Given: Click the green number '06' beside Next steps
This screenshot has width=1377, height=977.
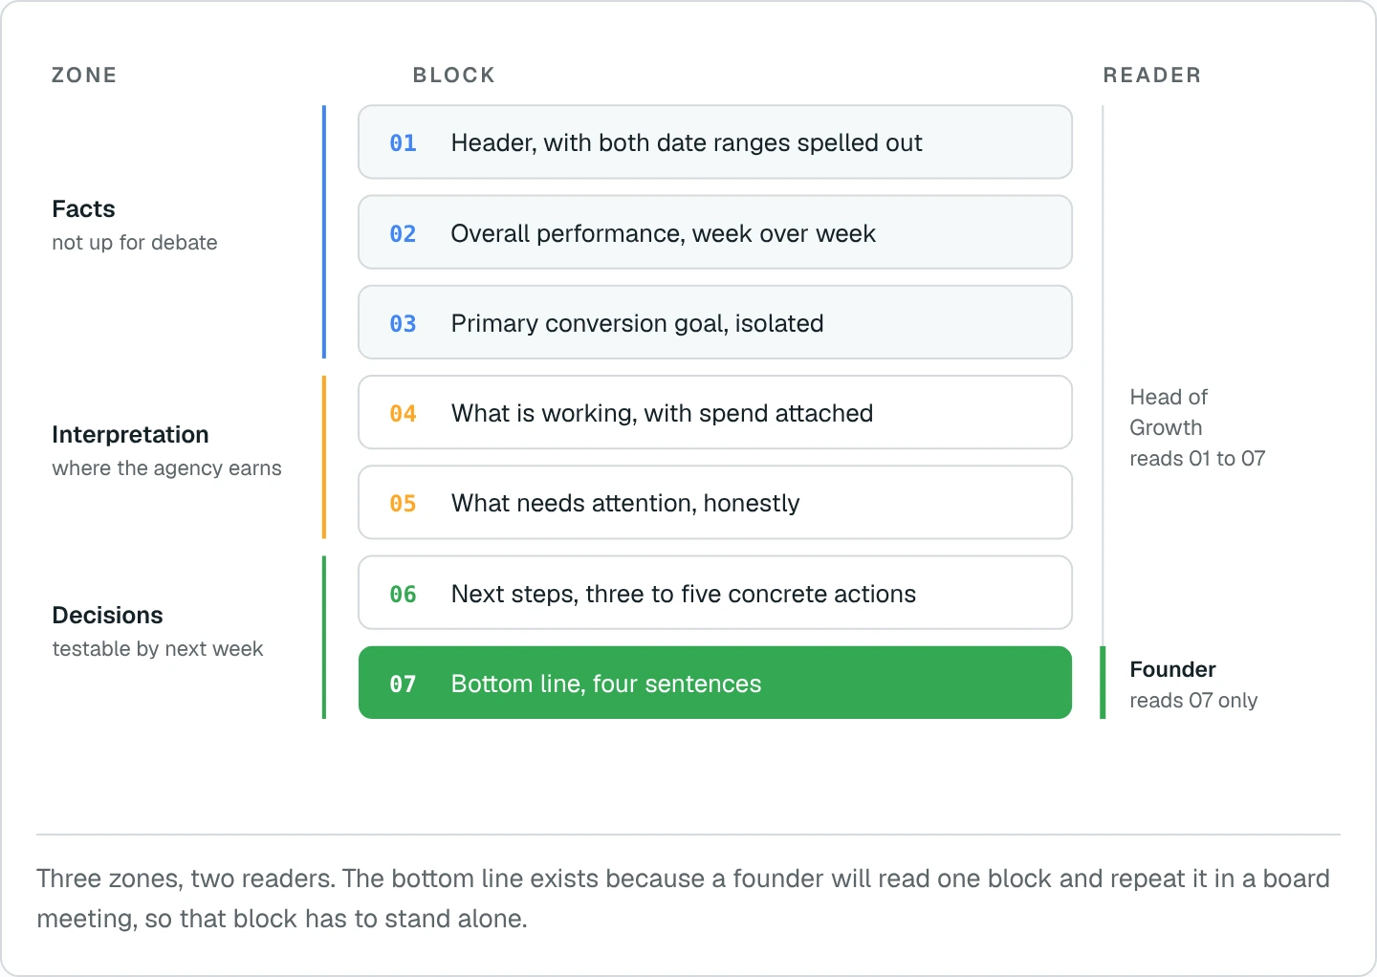Looking at the screenshot, I should [x=403, y=594].
